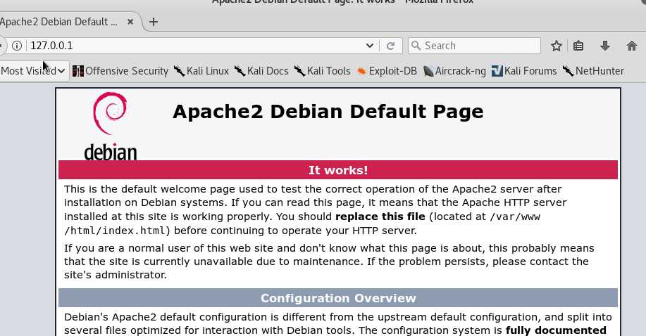Click the Search field

(x=474, y=46)
